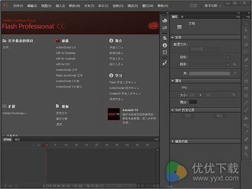
Task: Create new AIR for iOS document
Action: coord(63,64)
